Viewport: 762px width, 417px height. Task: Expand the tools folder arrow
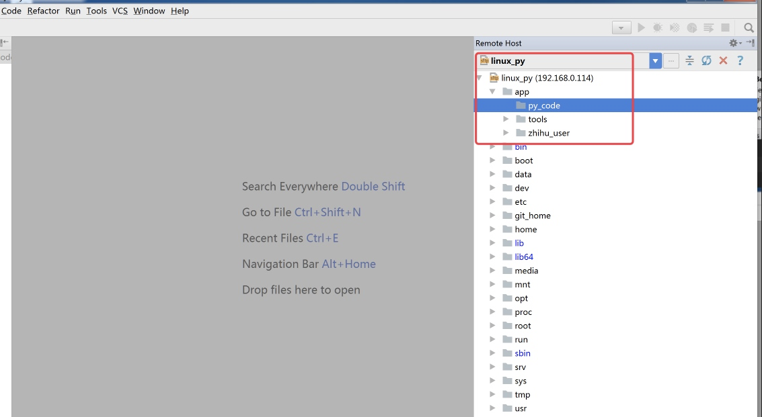coord(506,119)
